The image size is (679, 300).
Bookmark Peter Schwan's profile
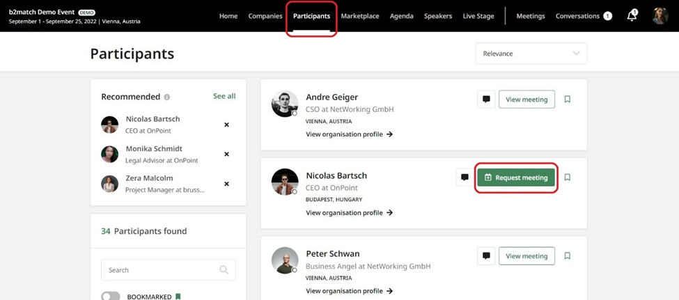568,256
